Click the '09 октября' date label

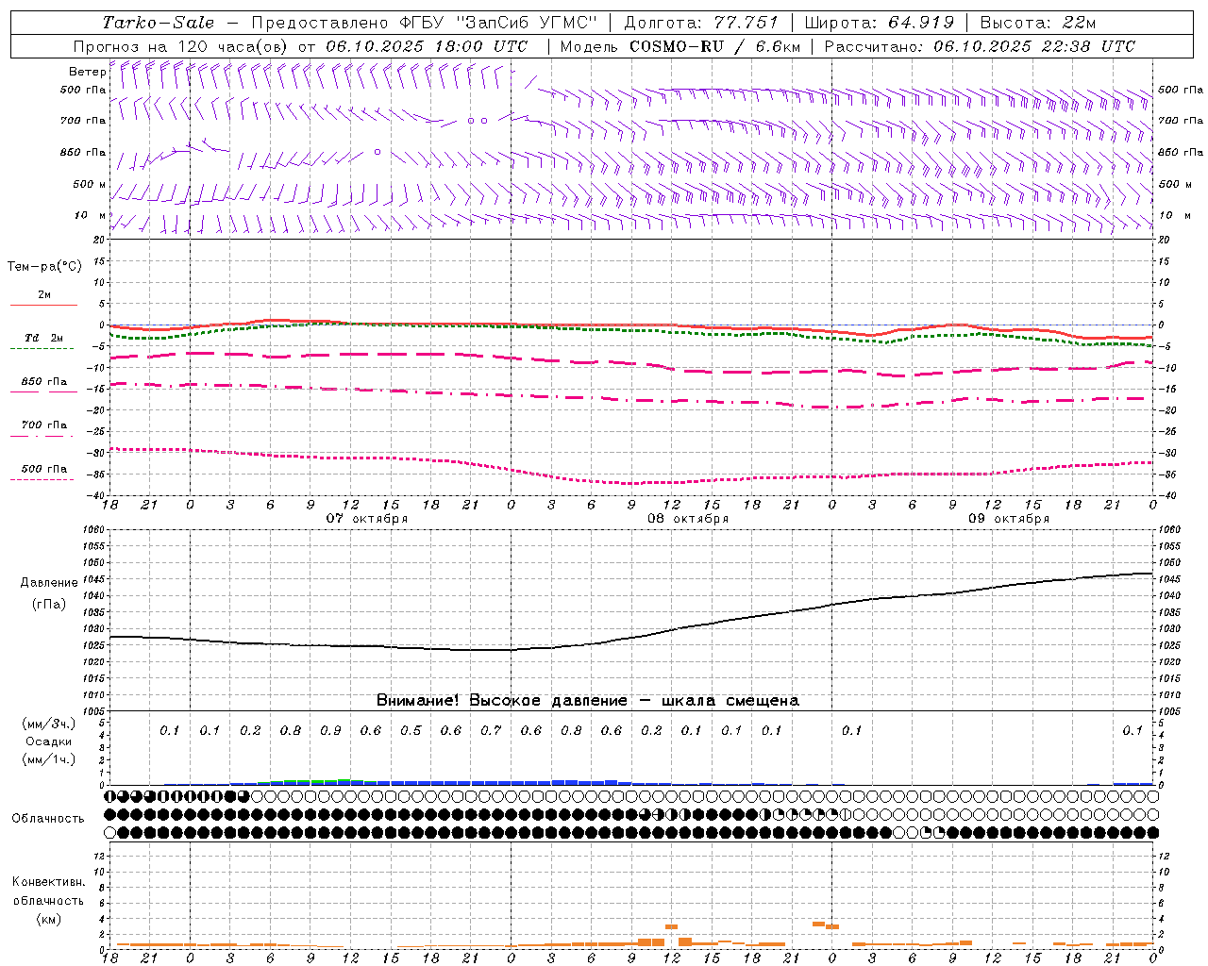[1009, 519]
